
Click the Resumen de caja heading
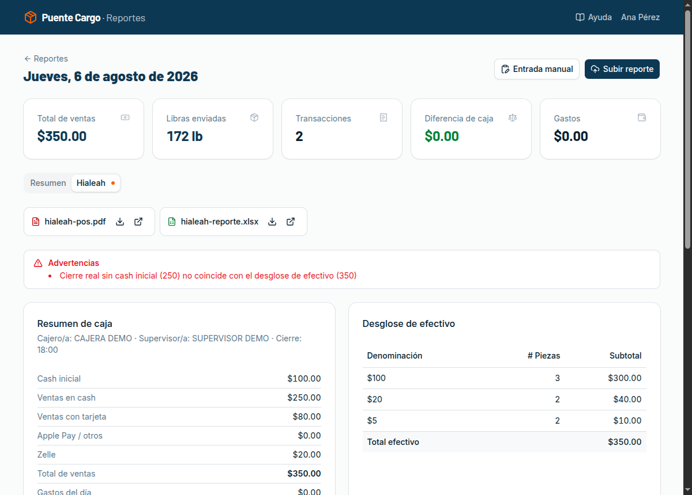(75, 324)
